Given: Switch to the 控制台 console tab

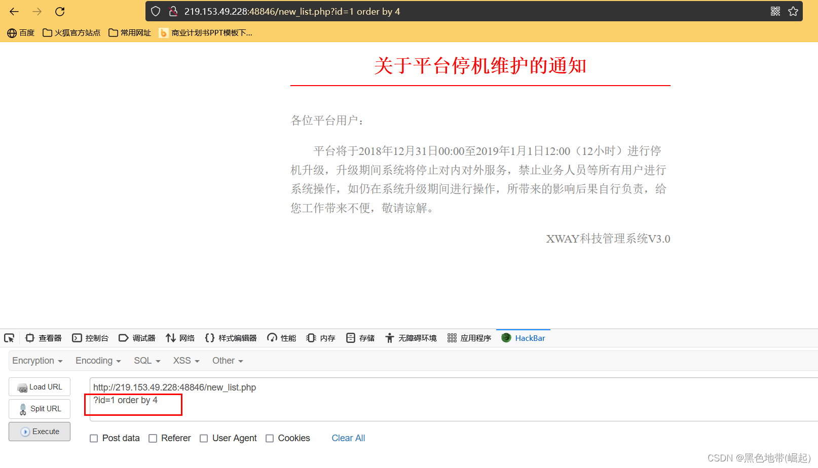Looking at the screenshot, I should [x=91, y=338].
